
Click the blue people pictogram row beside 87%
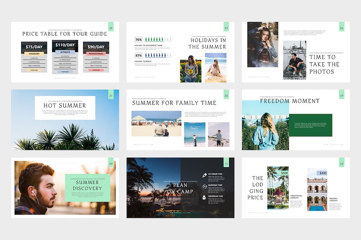158,55
